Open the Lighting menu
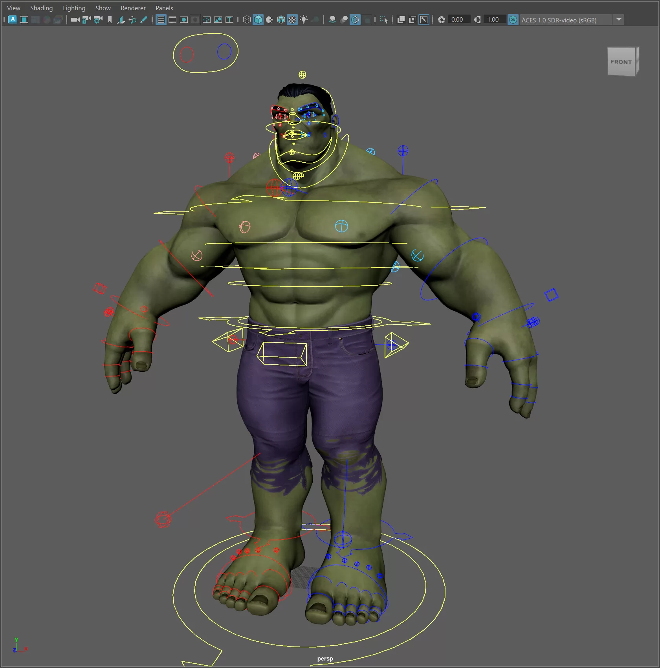This screenshot has height=668, width=660. tap(74, 8)
